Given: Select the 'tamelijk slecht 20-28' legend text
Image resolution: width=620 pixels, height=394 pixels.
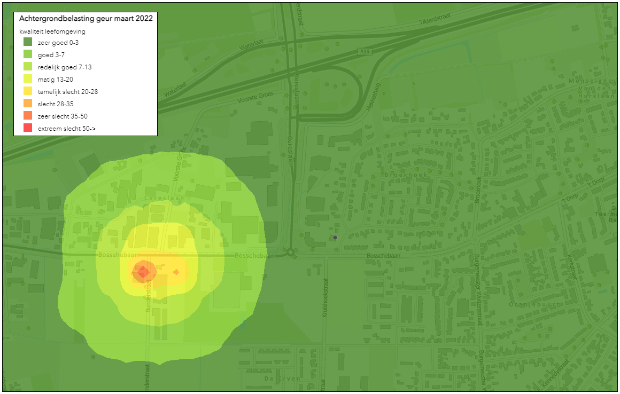Looking at the screenshot, I should [x=68, y=92].
